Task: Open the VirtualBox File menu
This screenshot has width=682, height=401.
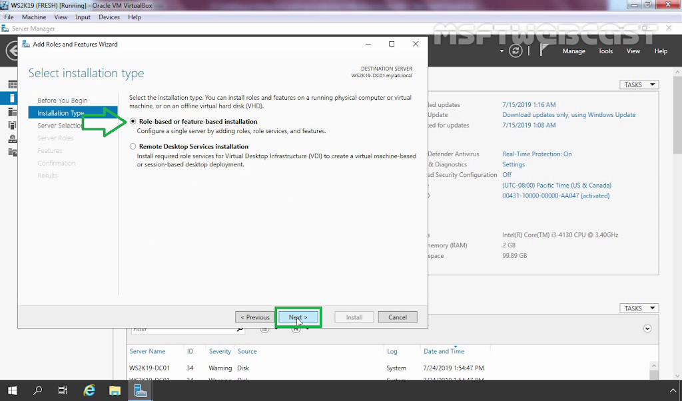Action: tap(9, 17)
